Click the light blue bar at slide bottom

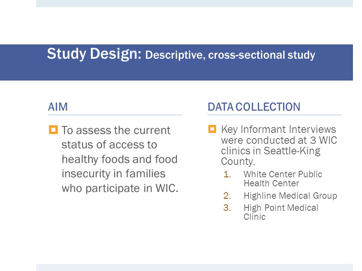pos(195,267)
